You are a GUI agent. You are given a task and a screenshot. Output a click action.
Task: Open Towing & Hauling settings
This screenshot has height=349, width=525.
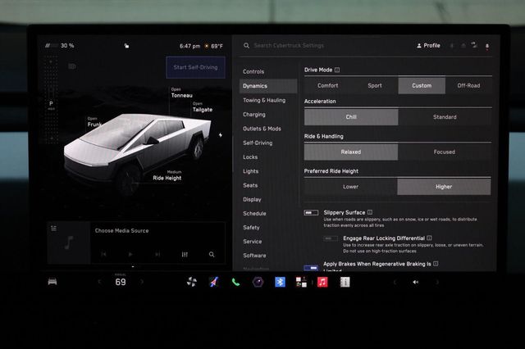(268, 100)
